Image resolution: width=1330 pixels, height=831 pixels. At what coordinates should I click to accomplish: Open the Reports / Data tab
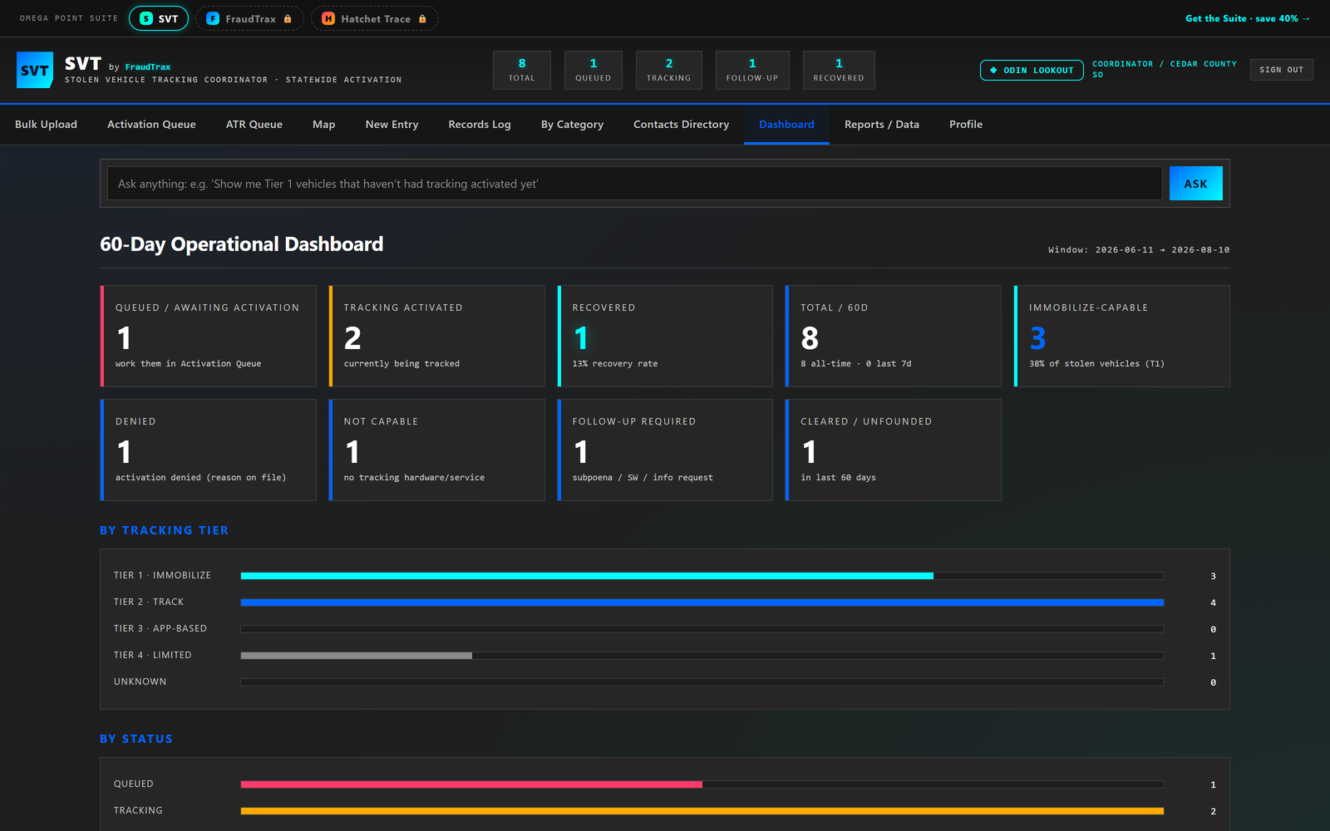[882, 125]
